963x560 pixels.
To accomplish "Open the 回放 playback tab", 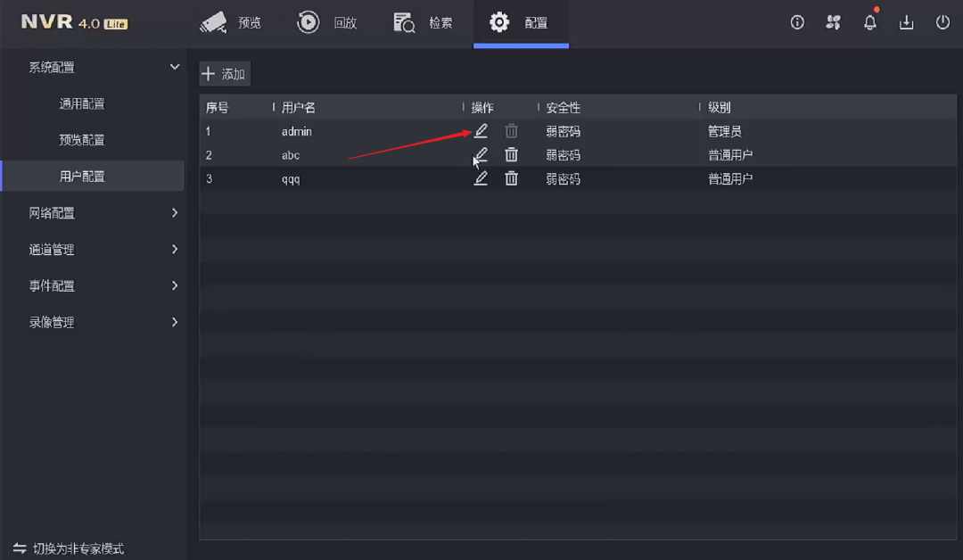I will point(327,23).
